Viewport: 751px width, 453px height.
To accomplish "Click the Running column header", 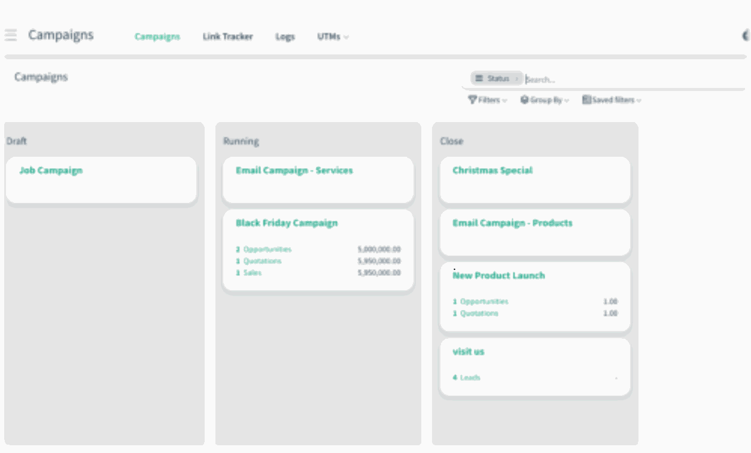I will [x=241, y=141].
